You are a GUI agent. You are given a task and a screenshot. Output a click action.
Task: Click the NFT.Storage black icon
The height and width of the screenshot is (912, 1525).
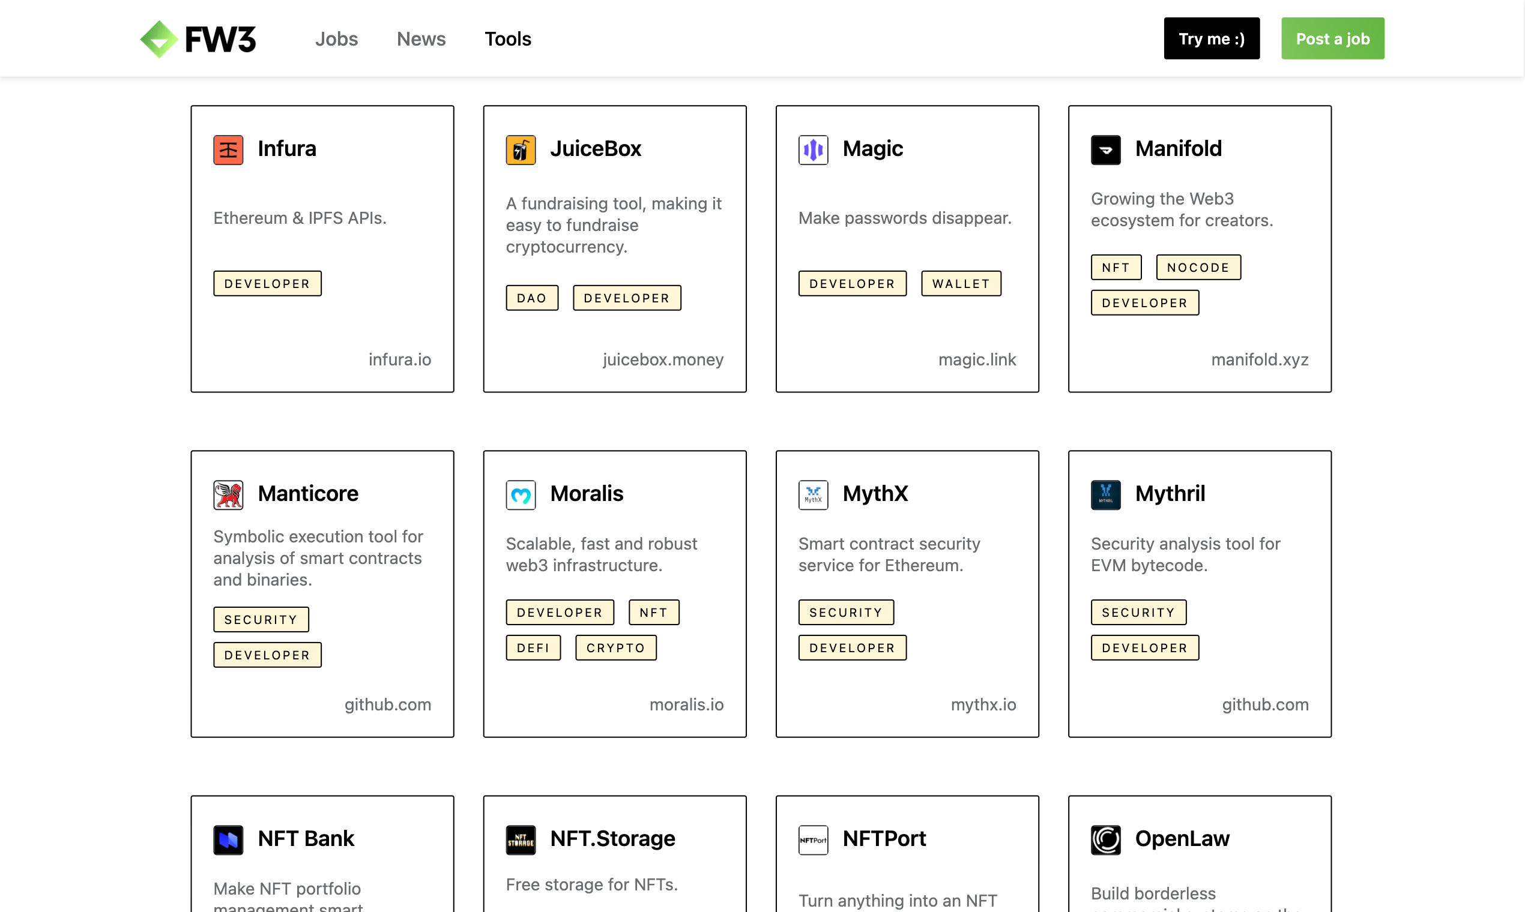pos(521,839)
